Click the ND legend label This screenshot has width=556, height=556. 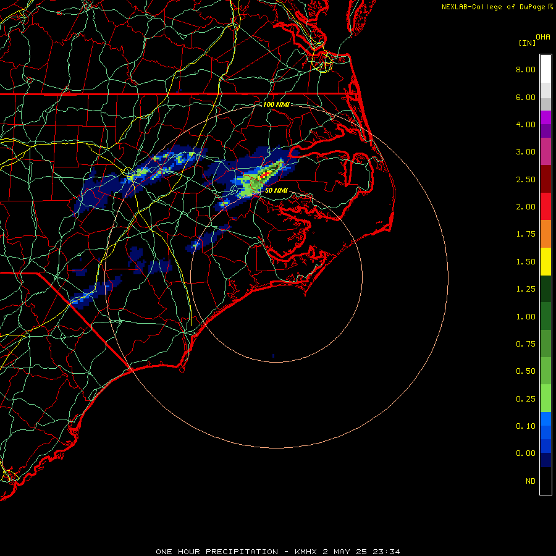coord(531,481)
